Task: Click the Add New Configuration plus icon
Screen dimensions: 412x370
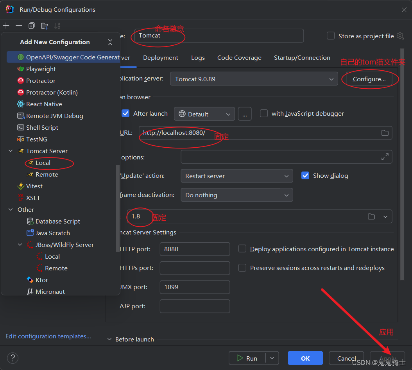Action: (6, 26)
